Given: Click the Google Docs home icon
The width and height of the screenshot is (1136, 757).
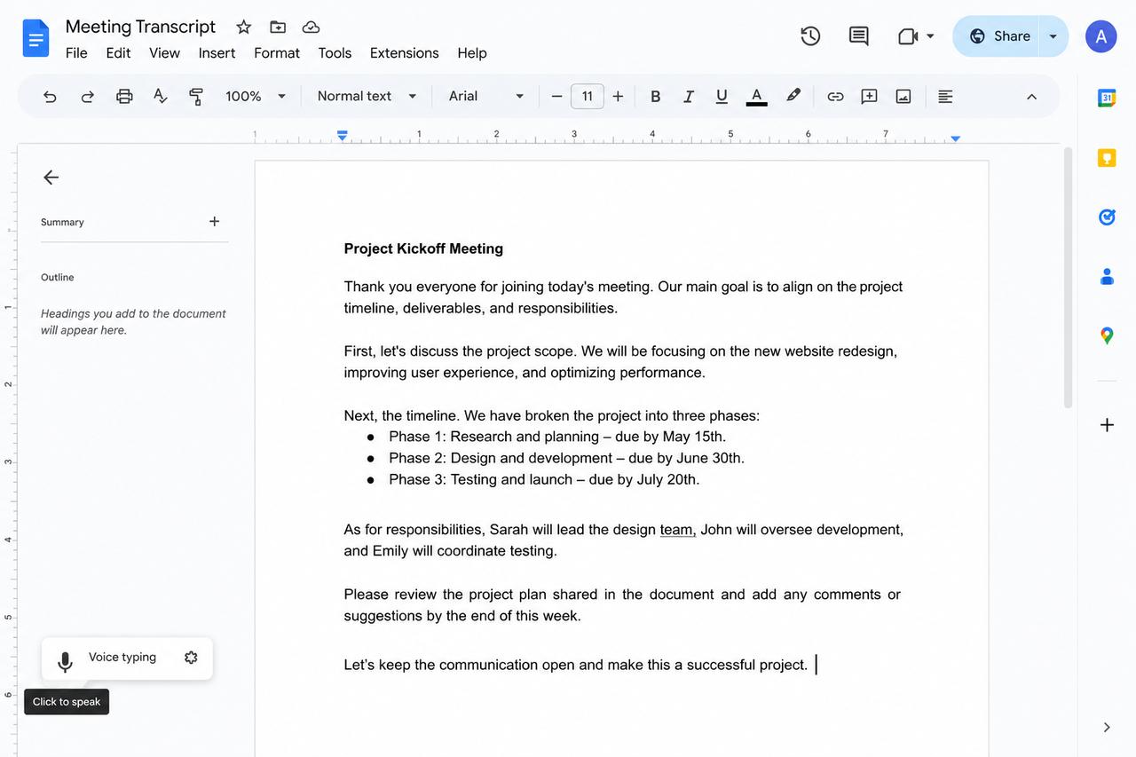Looking at the screenshot, I should point(36,38).
